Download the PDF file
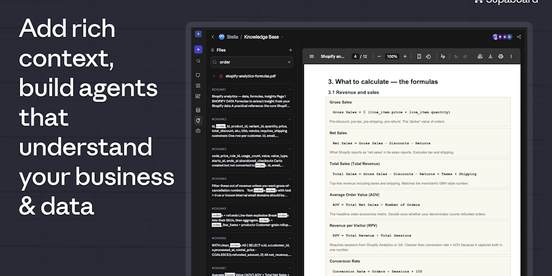Viewport: 552px width, 276px height. (x=490, y=56)
